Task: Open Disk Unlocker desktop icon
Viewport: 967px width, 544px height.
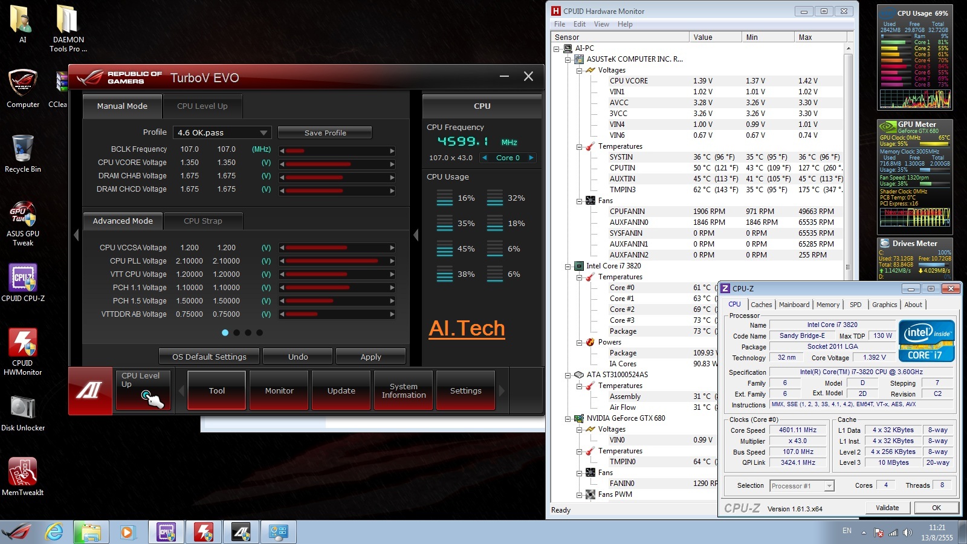Action: click(23, 412)
